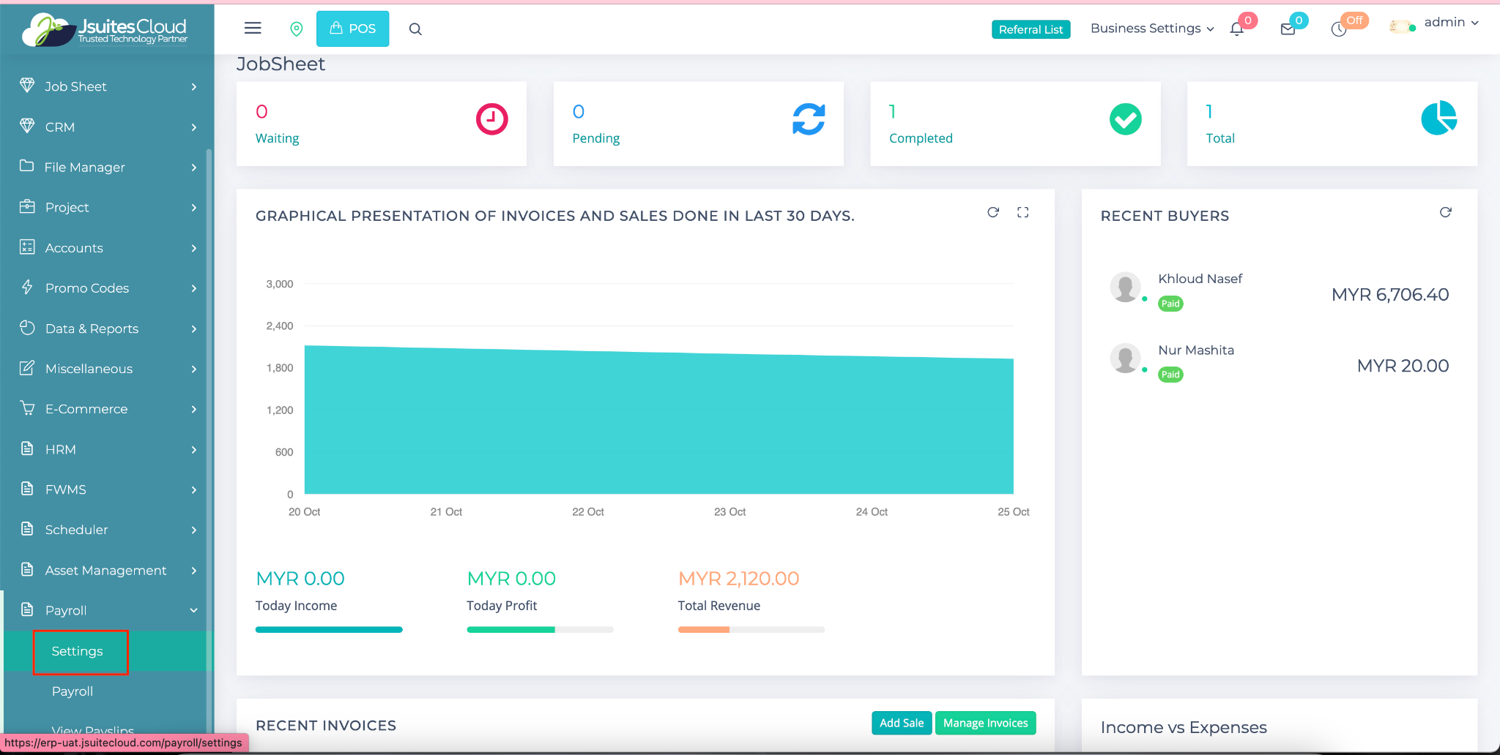The height and width of the screenshot is (755, 1500).
Task: Click the Referral List button
Action: pyautogui.click(x=1031, y=29)
